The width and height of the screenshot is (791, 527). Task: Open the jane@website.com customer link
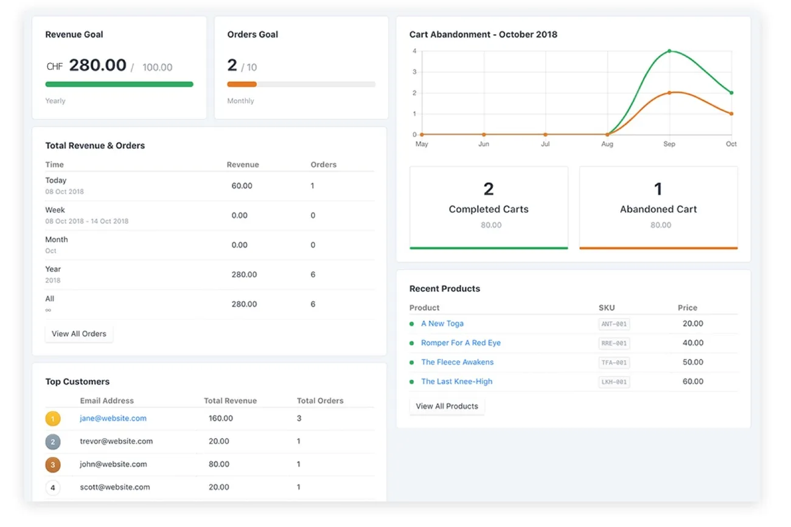coord(113,418)
